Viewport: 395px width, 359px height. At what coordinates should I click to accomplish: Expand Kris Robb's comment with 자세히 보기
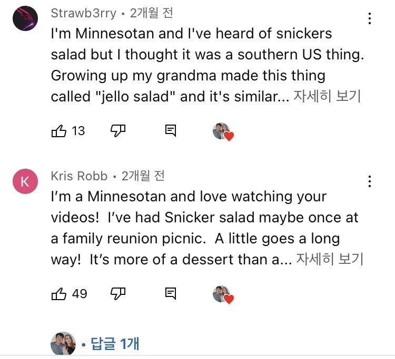330,259
